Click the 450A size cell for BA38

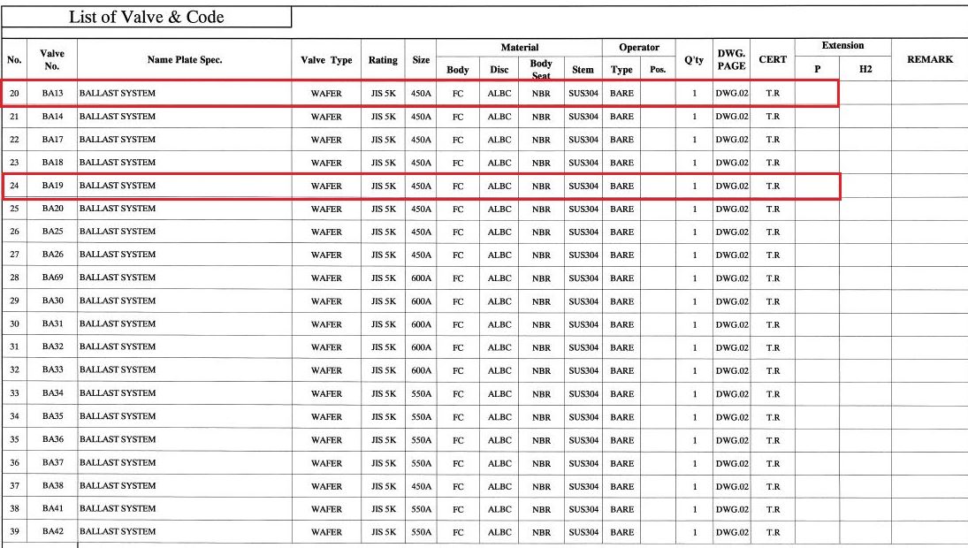click(421, 486)
